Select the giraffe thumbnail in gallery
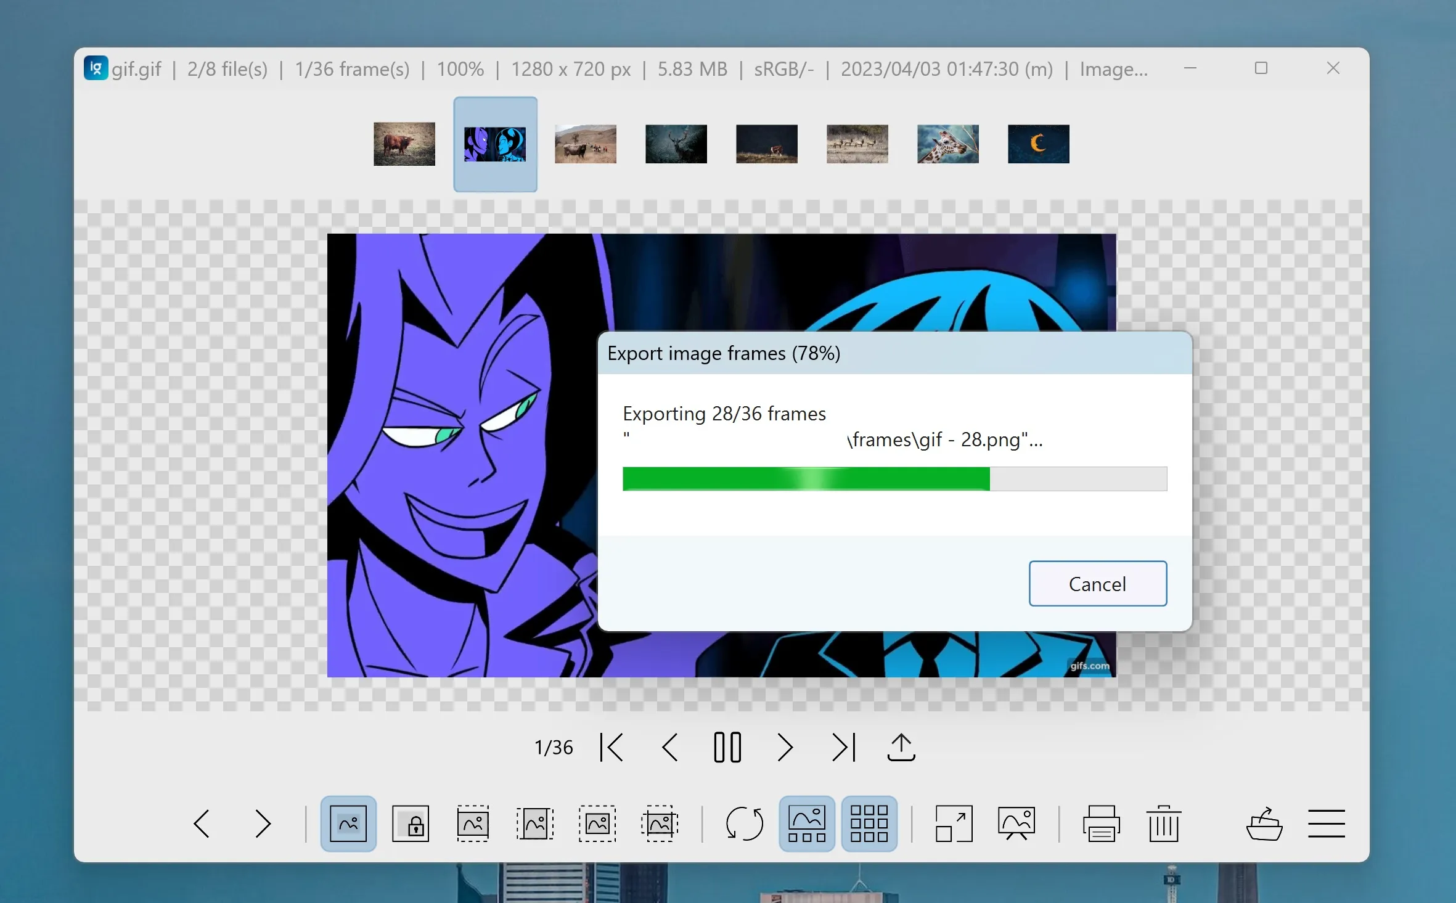Screen dimensions: 1456x903 (947, 144)
